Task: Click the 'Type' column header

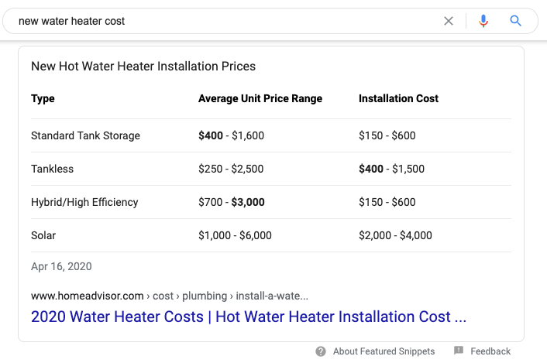Action: pos(43,98)
